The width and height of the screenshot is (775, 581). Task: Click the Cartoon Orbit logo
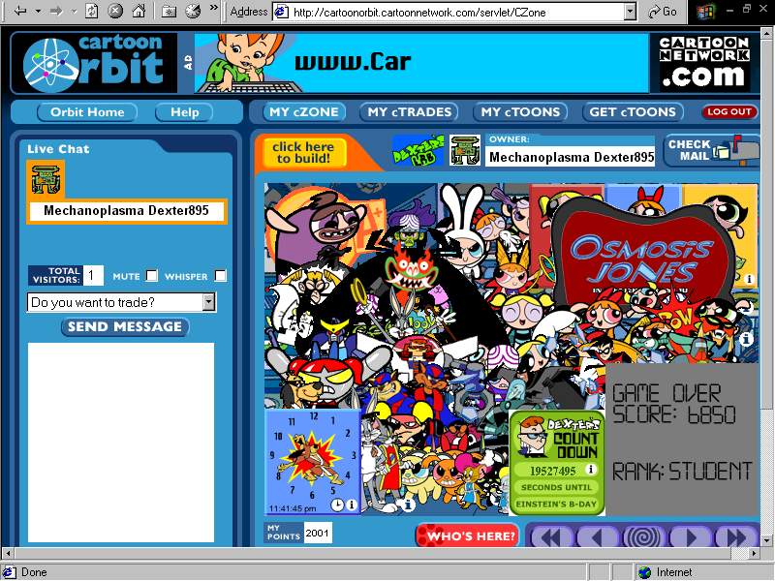point(94,64)
